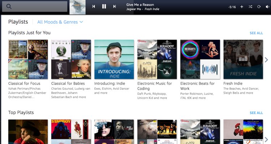Skip to previous track
The width and height of the screenshot is (271, 144).
[x=94, y=6]
